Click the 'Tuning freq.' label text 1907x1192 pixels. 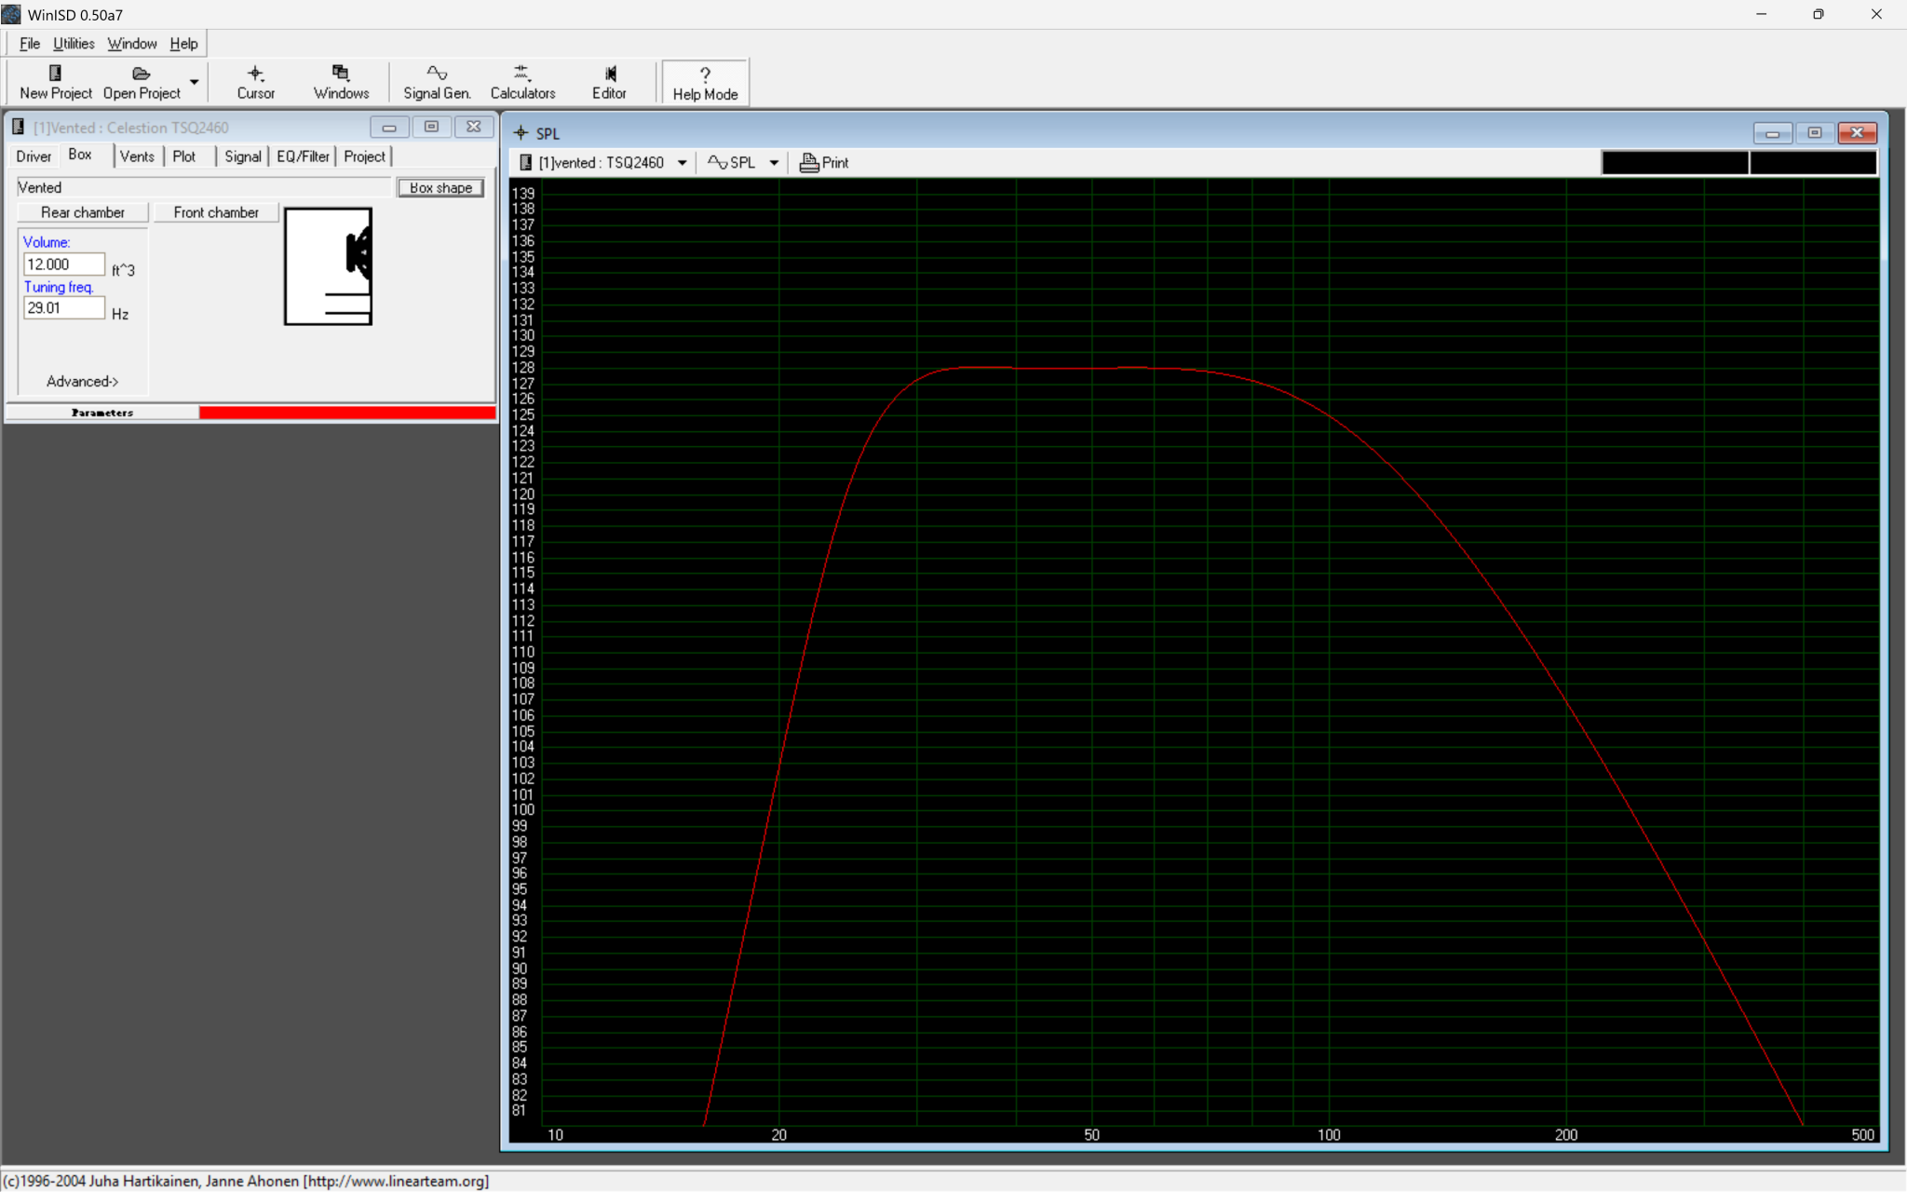[x=59, y=287]
